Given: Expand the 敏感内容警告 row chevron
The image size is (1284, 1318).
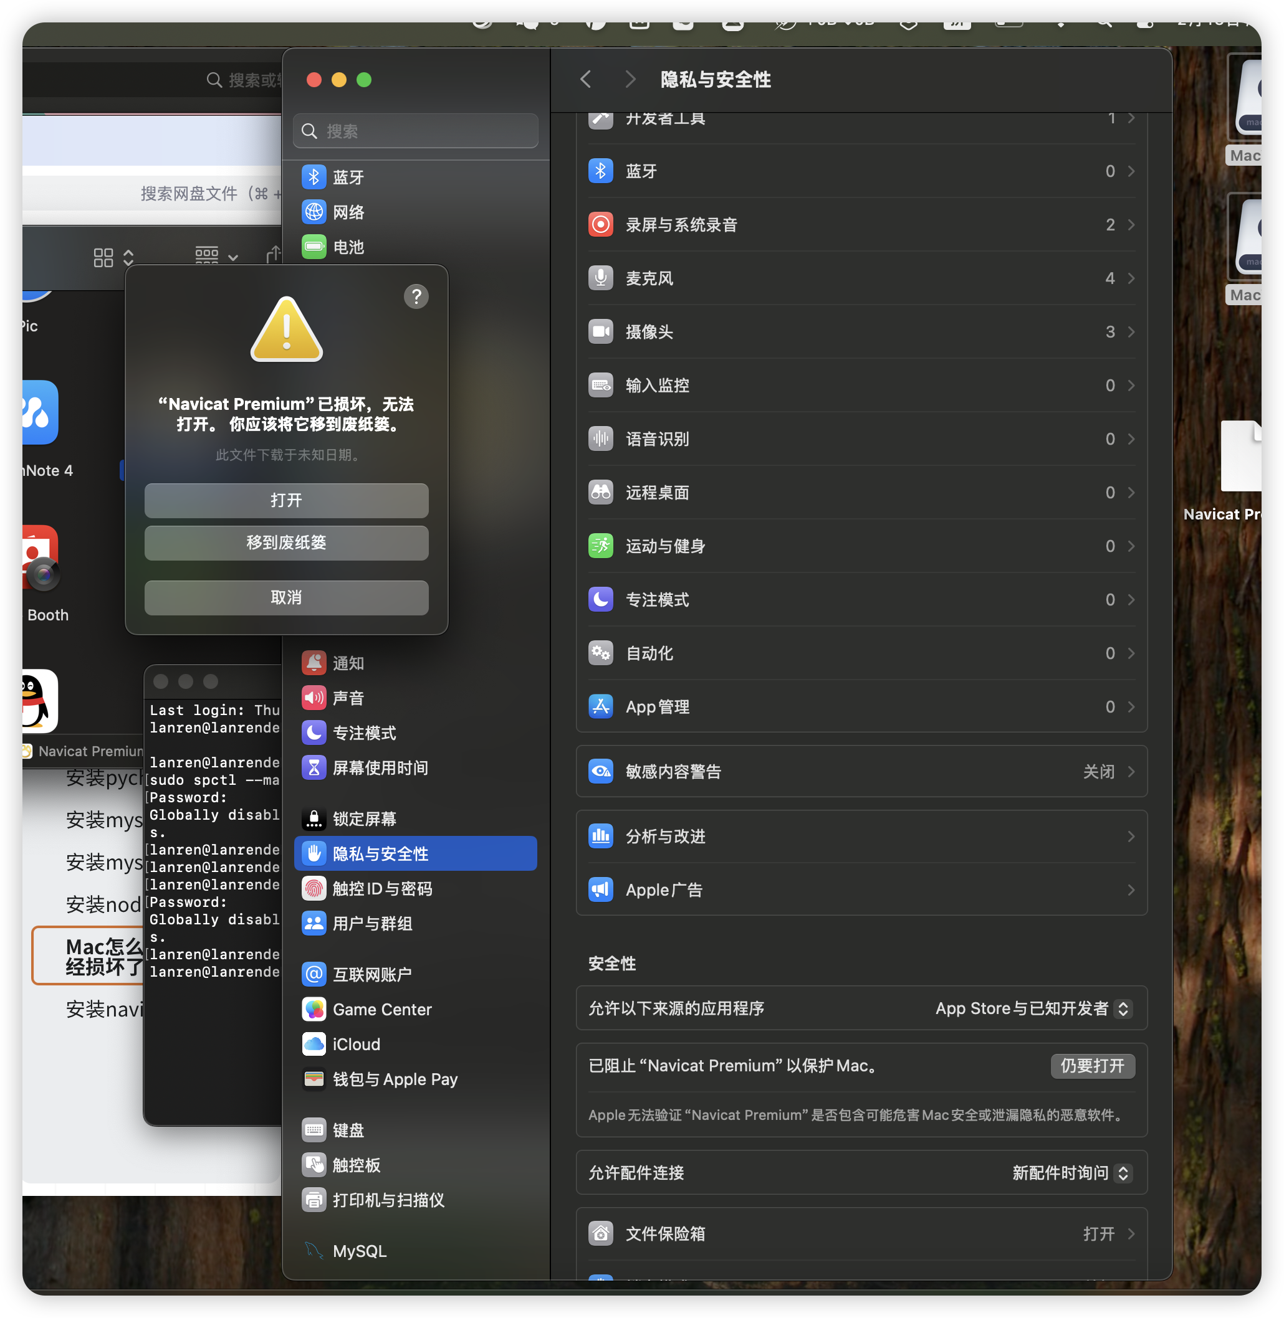Looking at the screenshot, I should click(x=1131, y=772).
